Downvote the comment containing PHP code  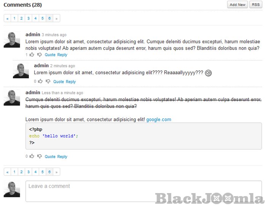click(40, 156)
